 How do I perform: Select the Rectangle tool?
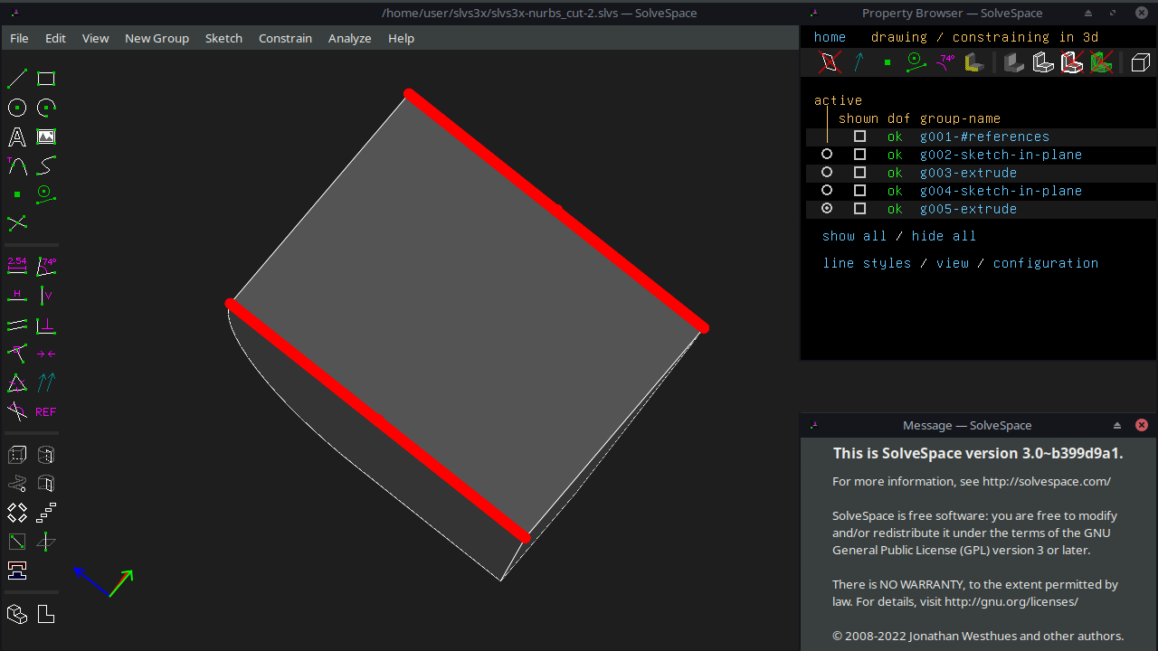click(45, 78)
